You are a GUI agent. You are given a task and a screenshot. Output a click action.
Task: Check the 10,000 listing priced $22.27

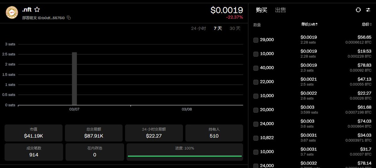click(256, 96)
